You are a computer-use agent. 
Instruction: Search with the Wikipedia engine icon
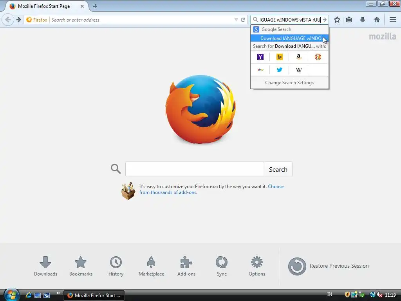click(x=299, y=70)
